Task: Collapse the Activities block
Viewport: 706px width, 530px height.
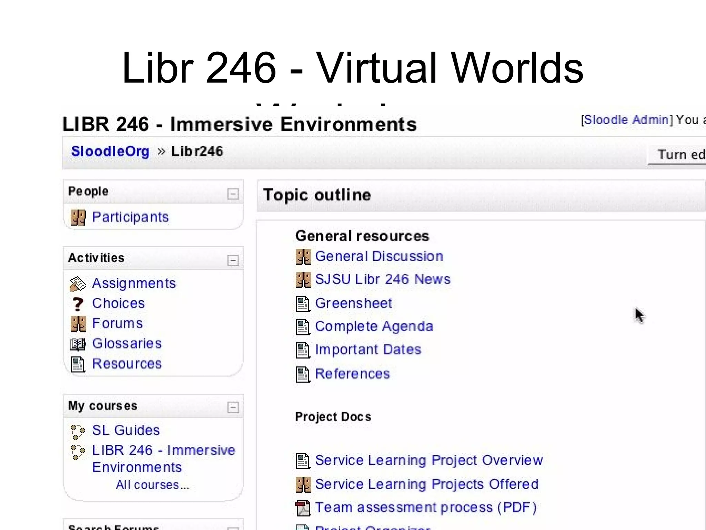Action: [233, 260]
